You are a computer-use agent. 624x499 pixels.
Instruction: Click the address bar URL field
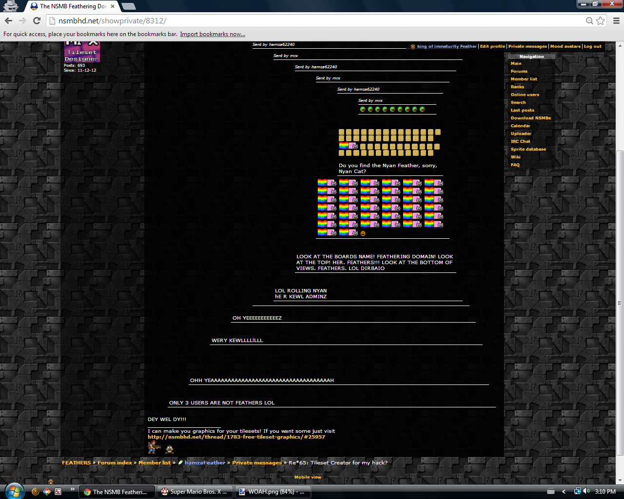tap(317, 20)
